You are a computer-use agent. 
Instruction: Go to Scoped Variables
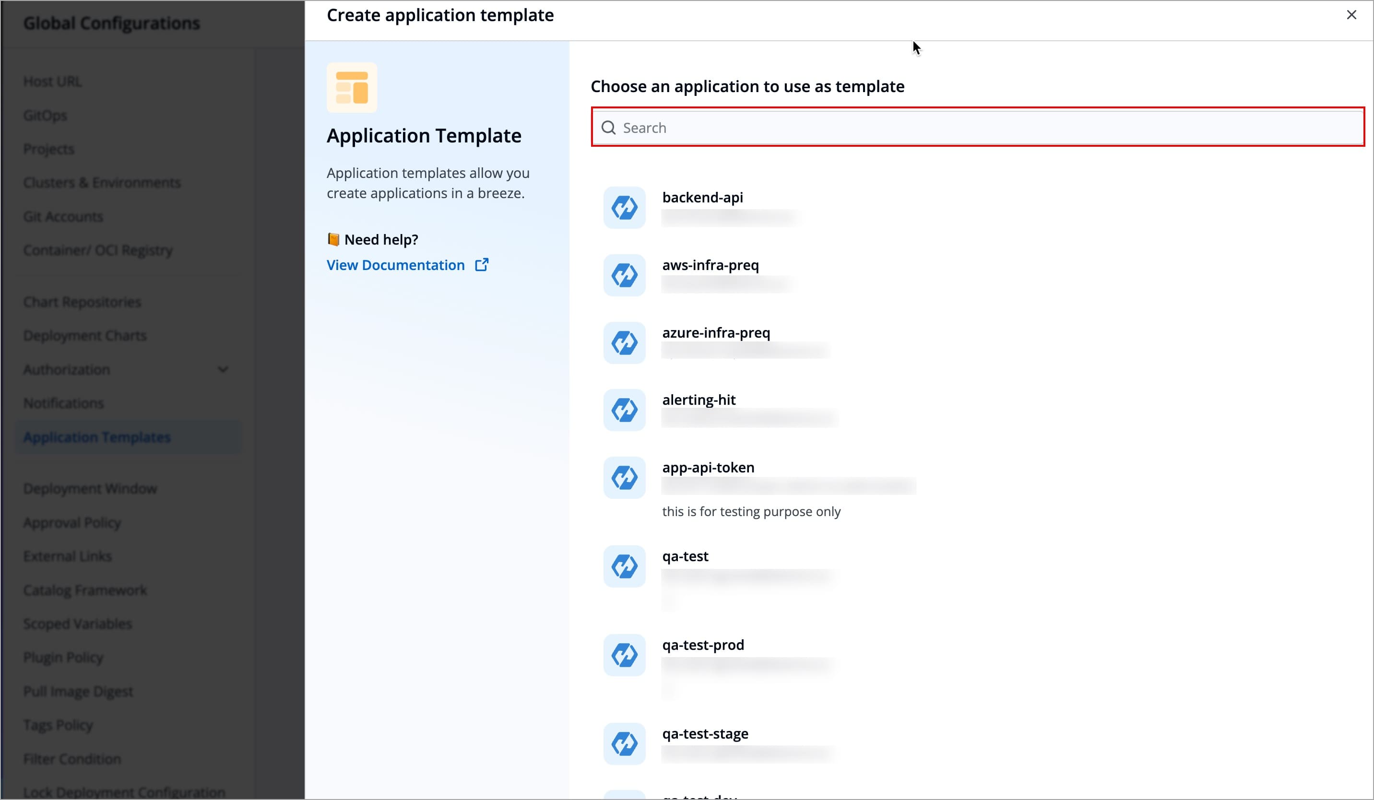pyautogui.click(x=77, y=624)
